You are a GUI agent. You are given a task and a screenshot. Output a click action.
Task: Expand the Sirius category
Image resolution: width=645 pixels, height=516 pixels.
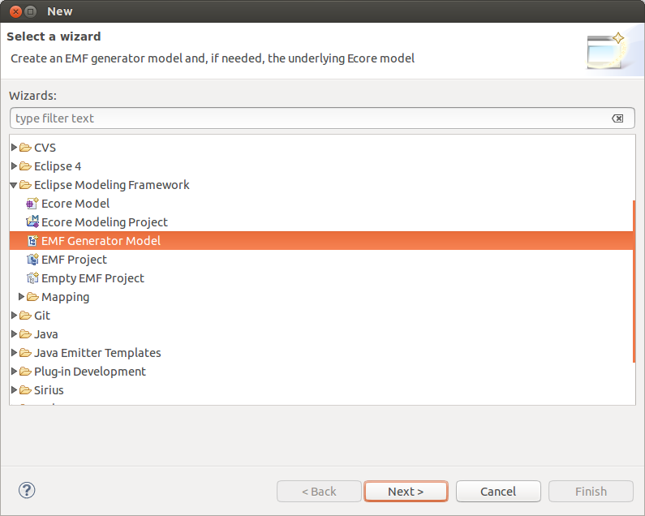tap(14, 389)
